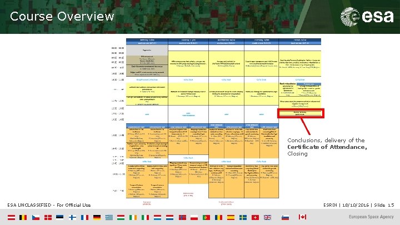Select the Luxembourg flag icon

tap(157, 217)
